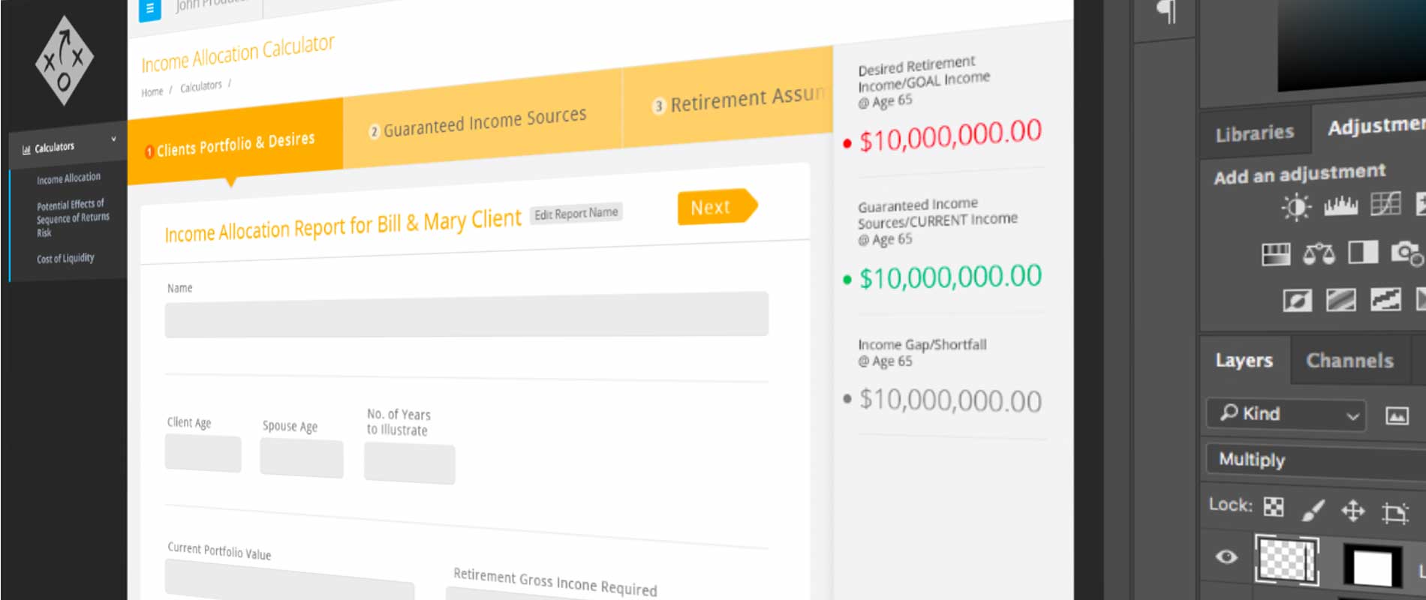Image resolution: width=1426 pixels, height=600 pixels.
Task: Click the blue hamburger menu icon
Action: coord(150,10)
